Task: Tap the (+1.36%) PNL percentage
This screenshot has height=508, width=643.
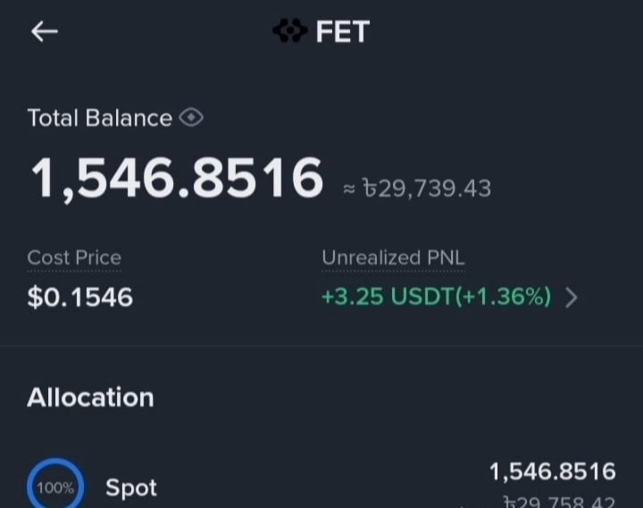Action: pos(503,296)
